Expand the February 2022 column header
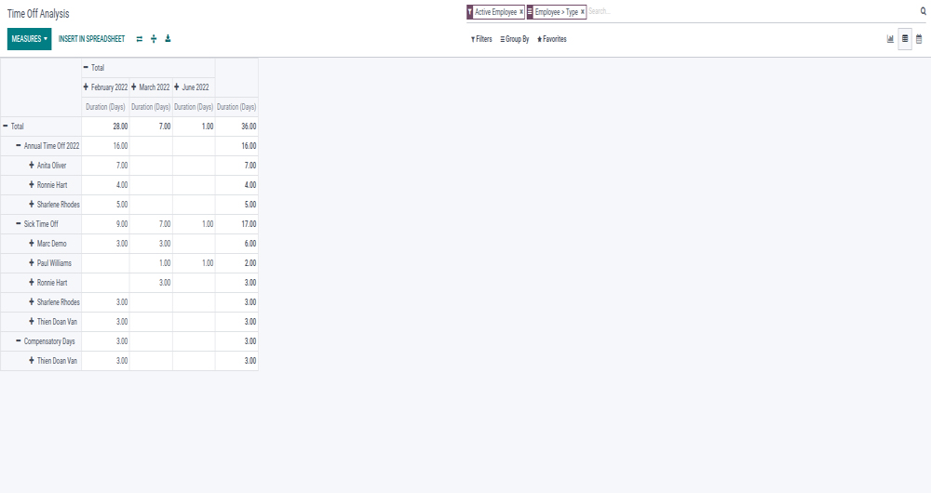The image size is (931, 493). [x=105, y=87]
